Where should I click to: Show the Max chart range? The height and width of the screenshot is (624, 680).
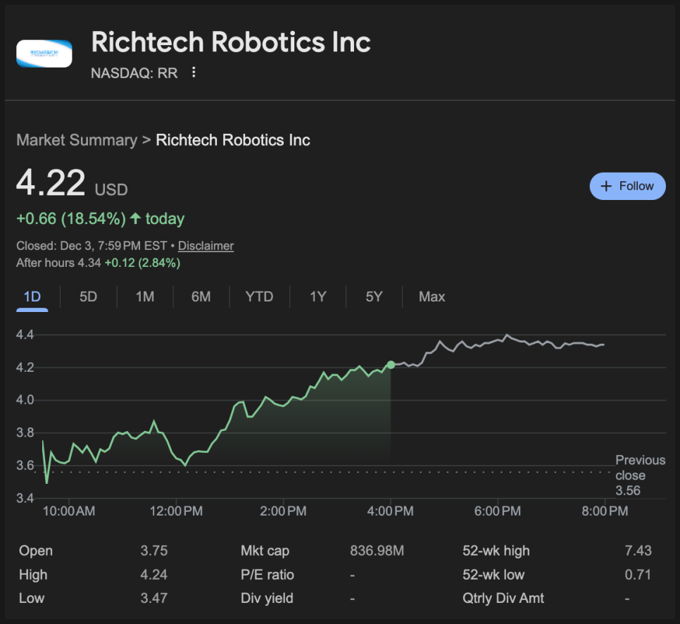432,297
